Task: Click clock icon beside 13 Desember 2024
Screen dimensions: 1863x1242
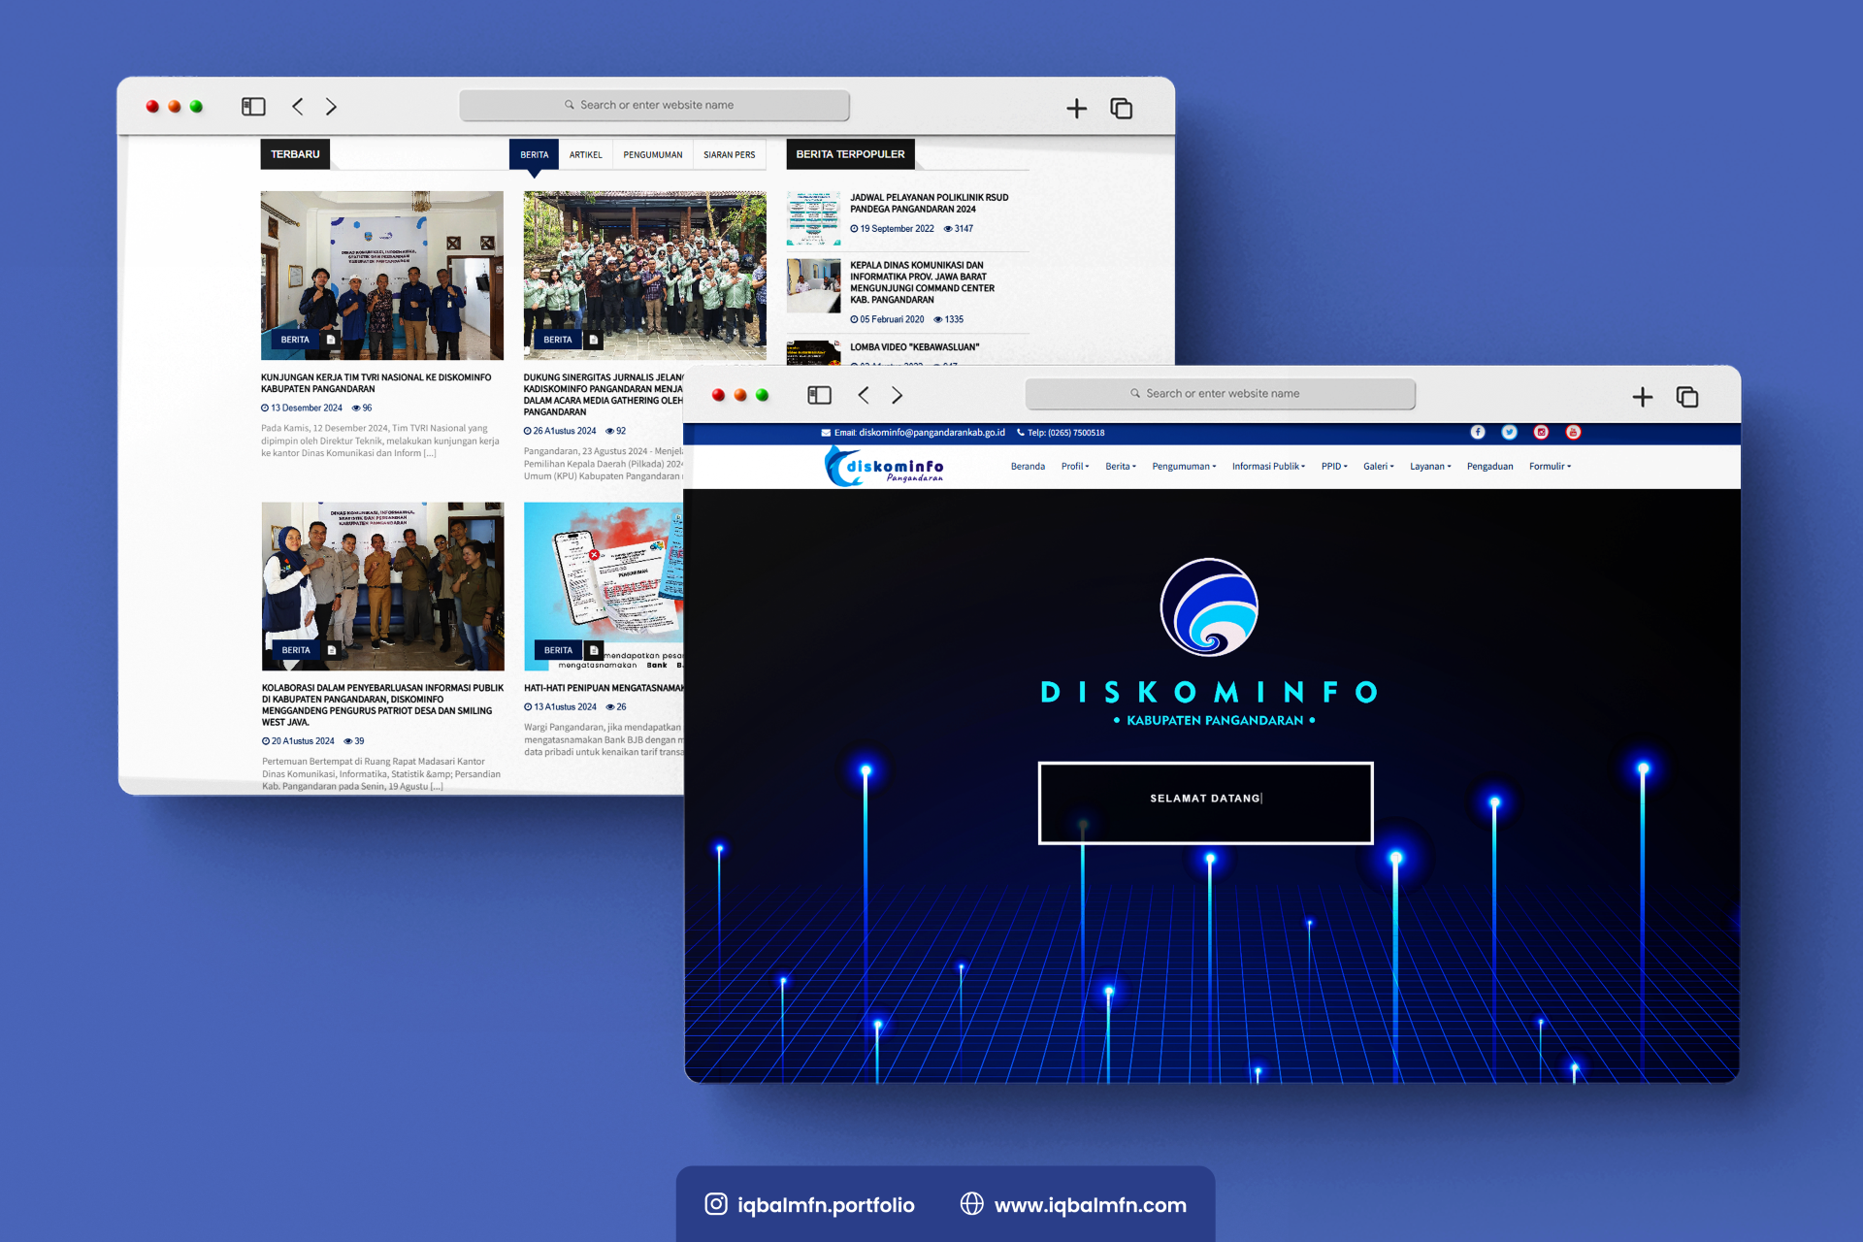Action: click(265, 409)
